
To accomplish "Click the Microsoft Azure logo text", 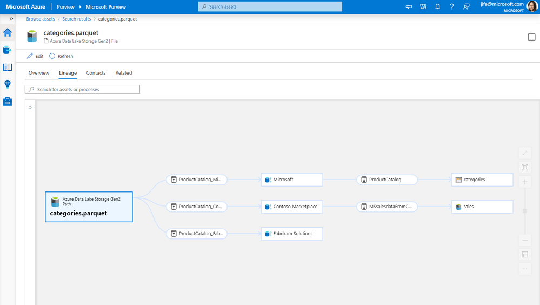I will coord(25,7).
